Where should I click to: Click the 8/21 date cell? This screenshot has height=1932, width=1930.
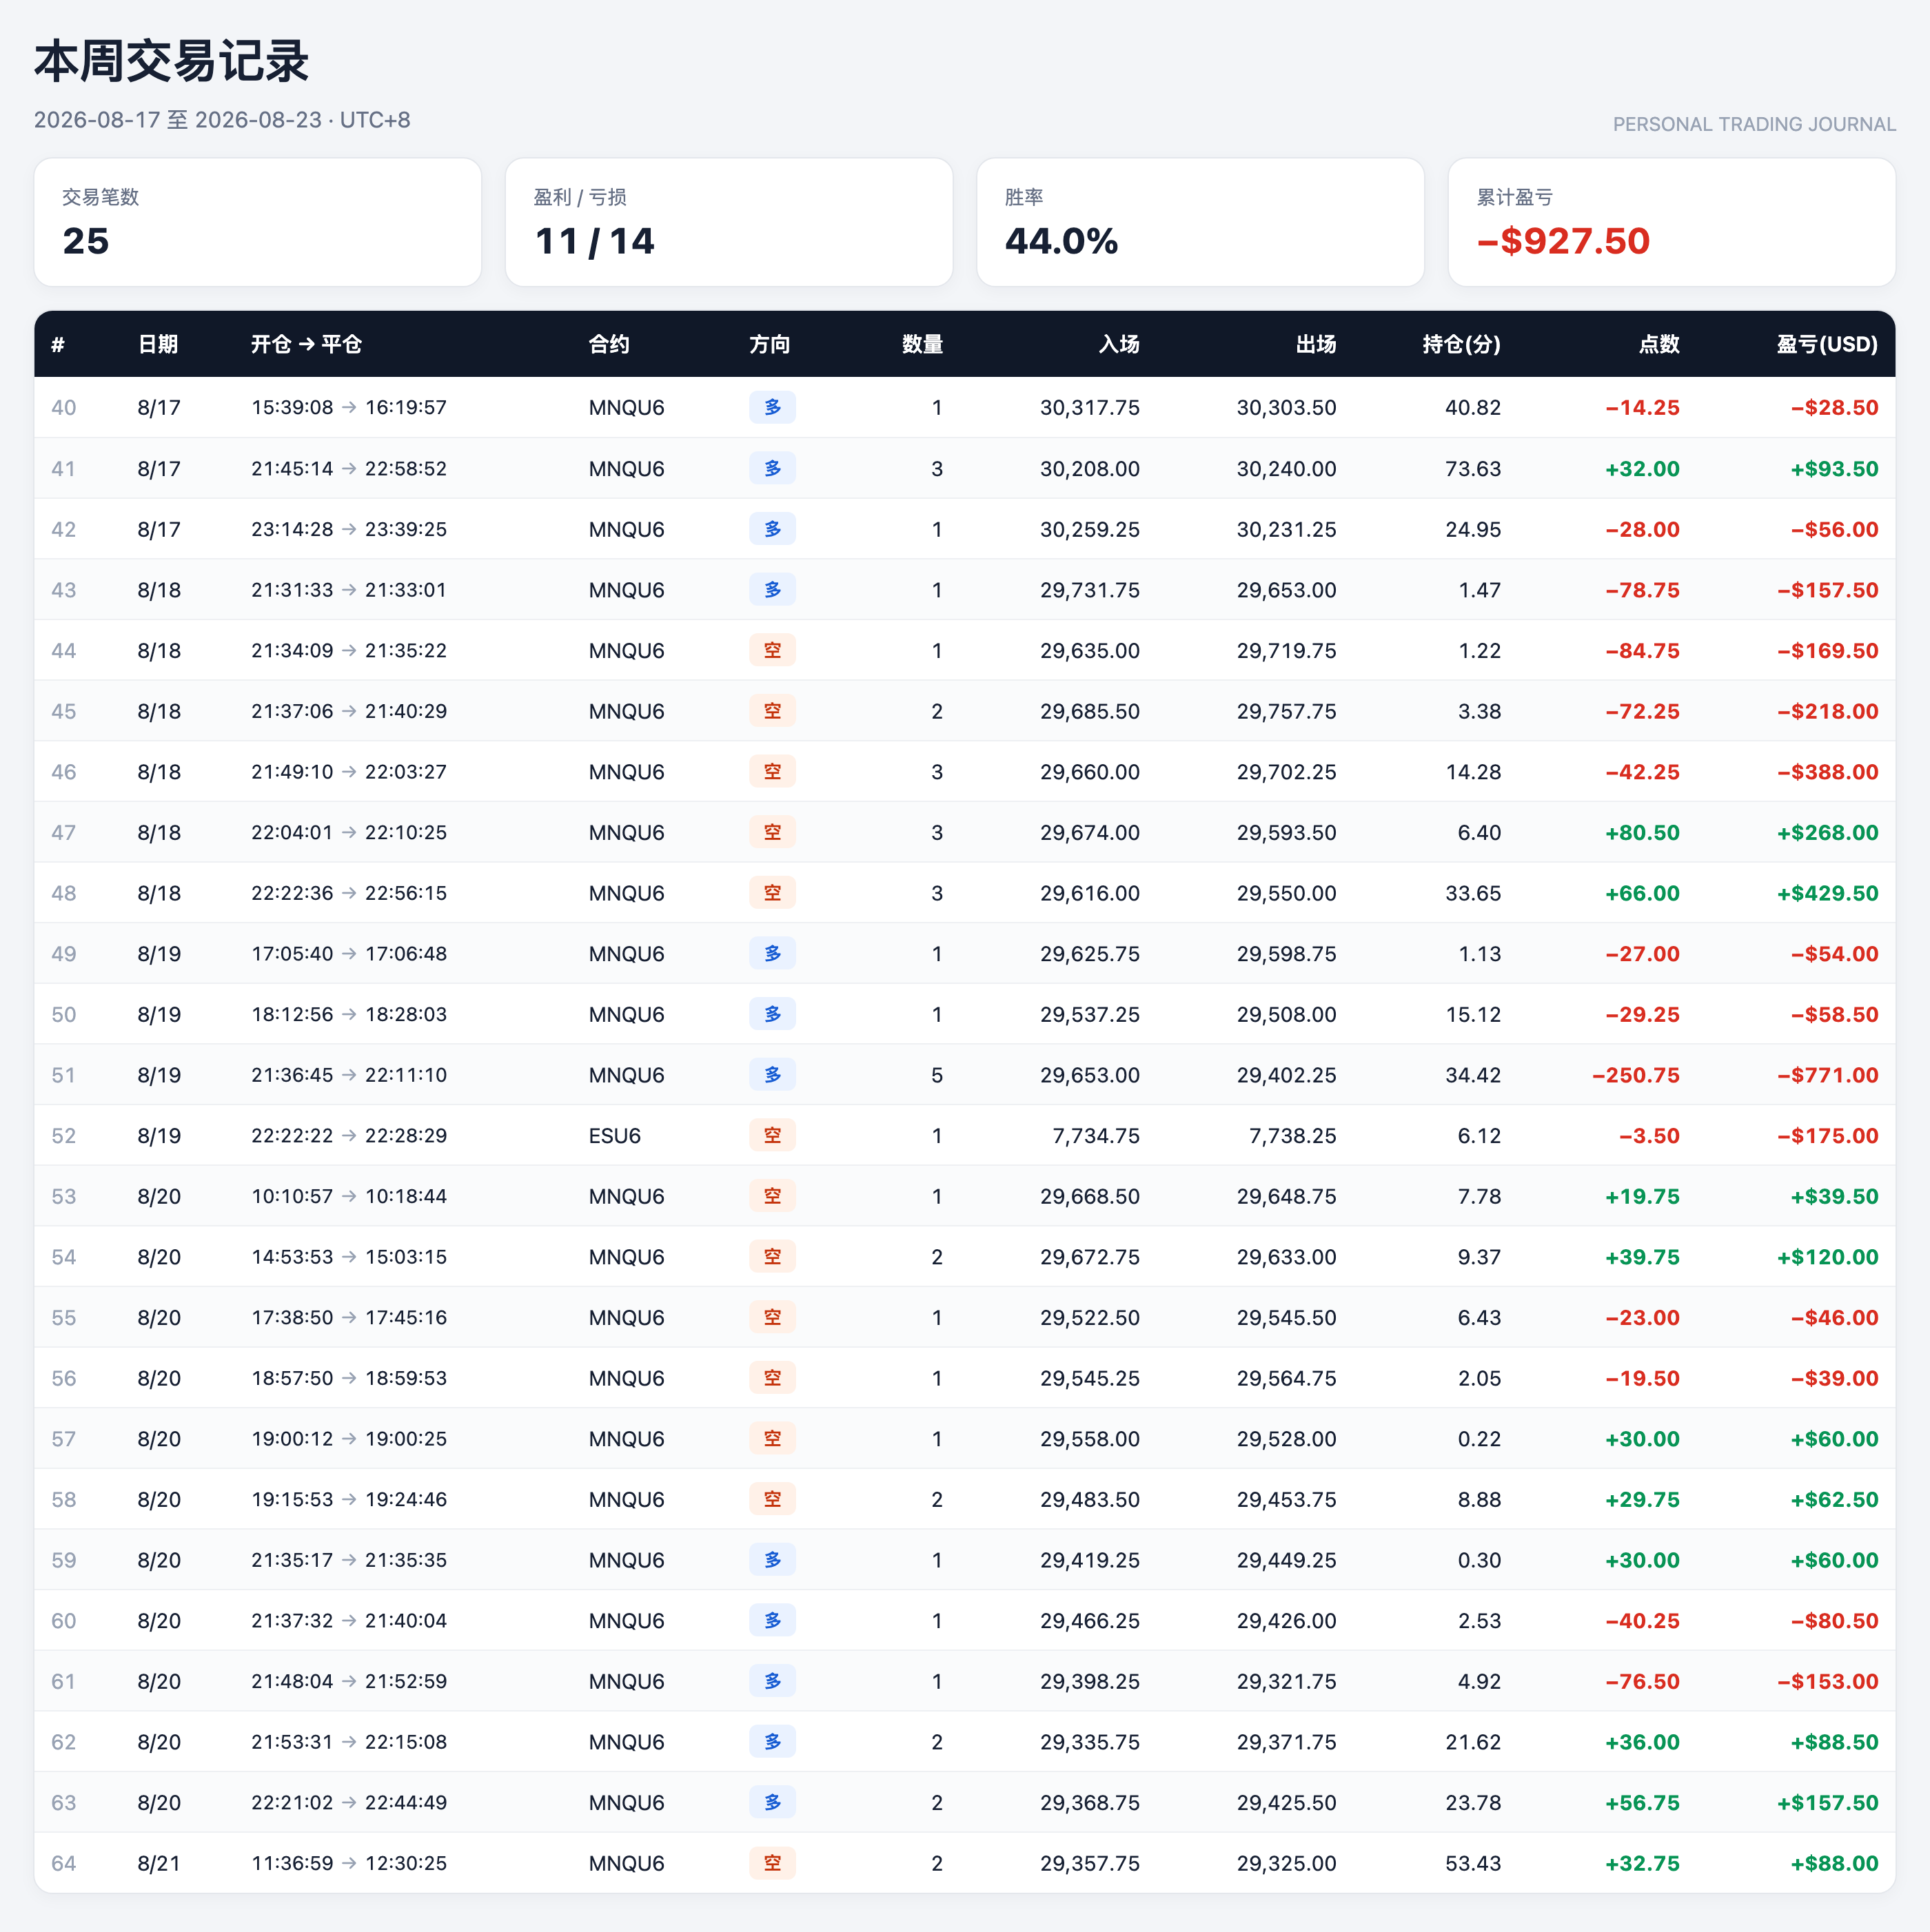(158, 1863)
